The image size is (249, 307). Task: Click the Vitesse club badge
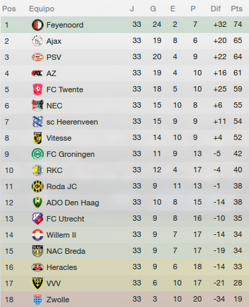click(38, 138)
